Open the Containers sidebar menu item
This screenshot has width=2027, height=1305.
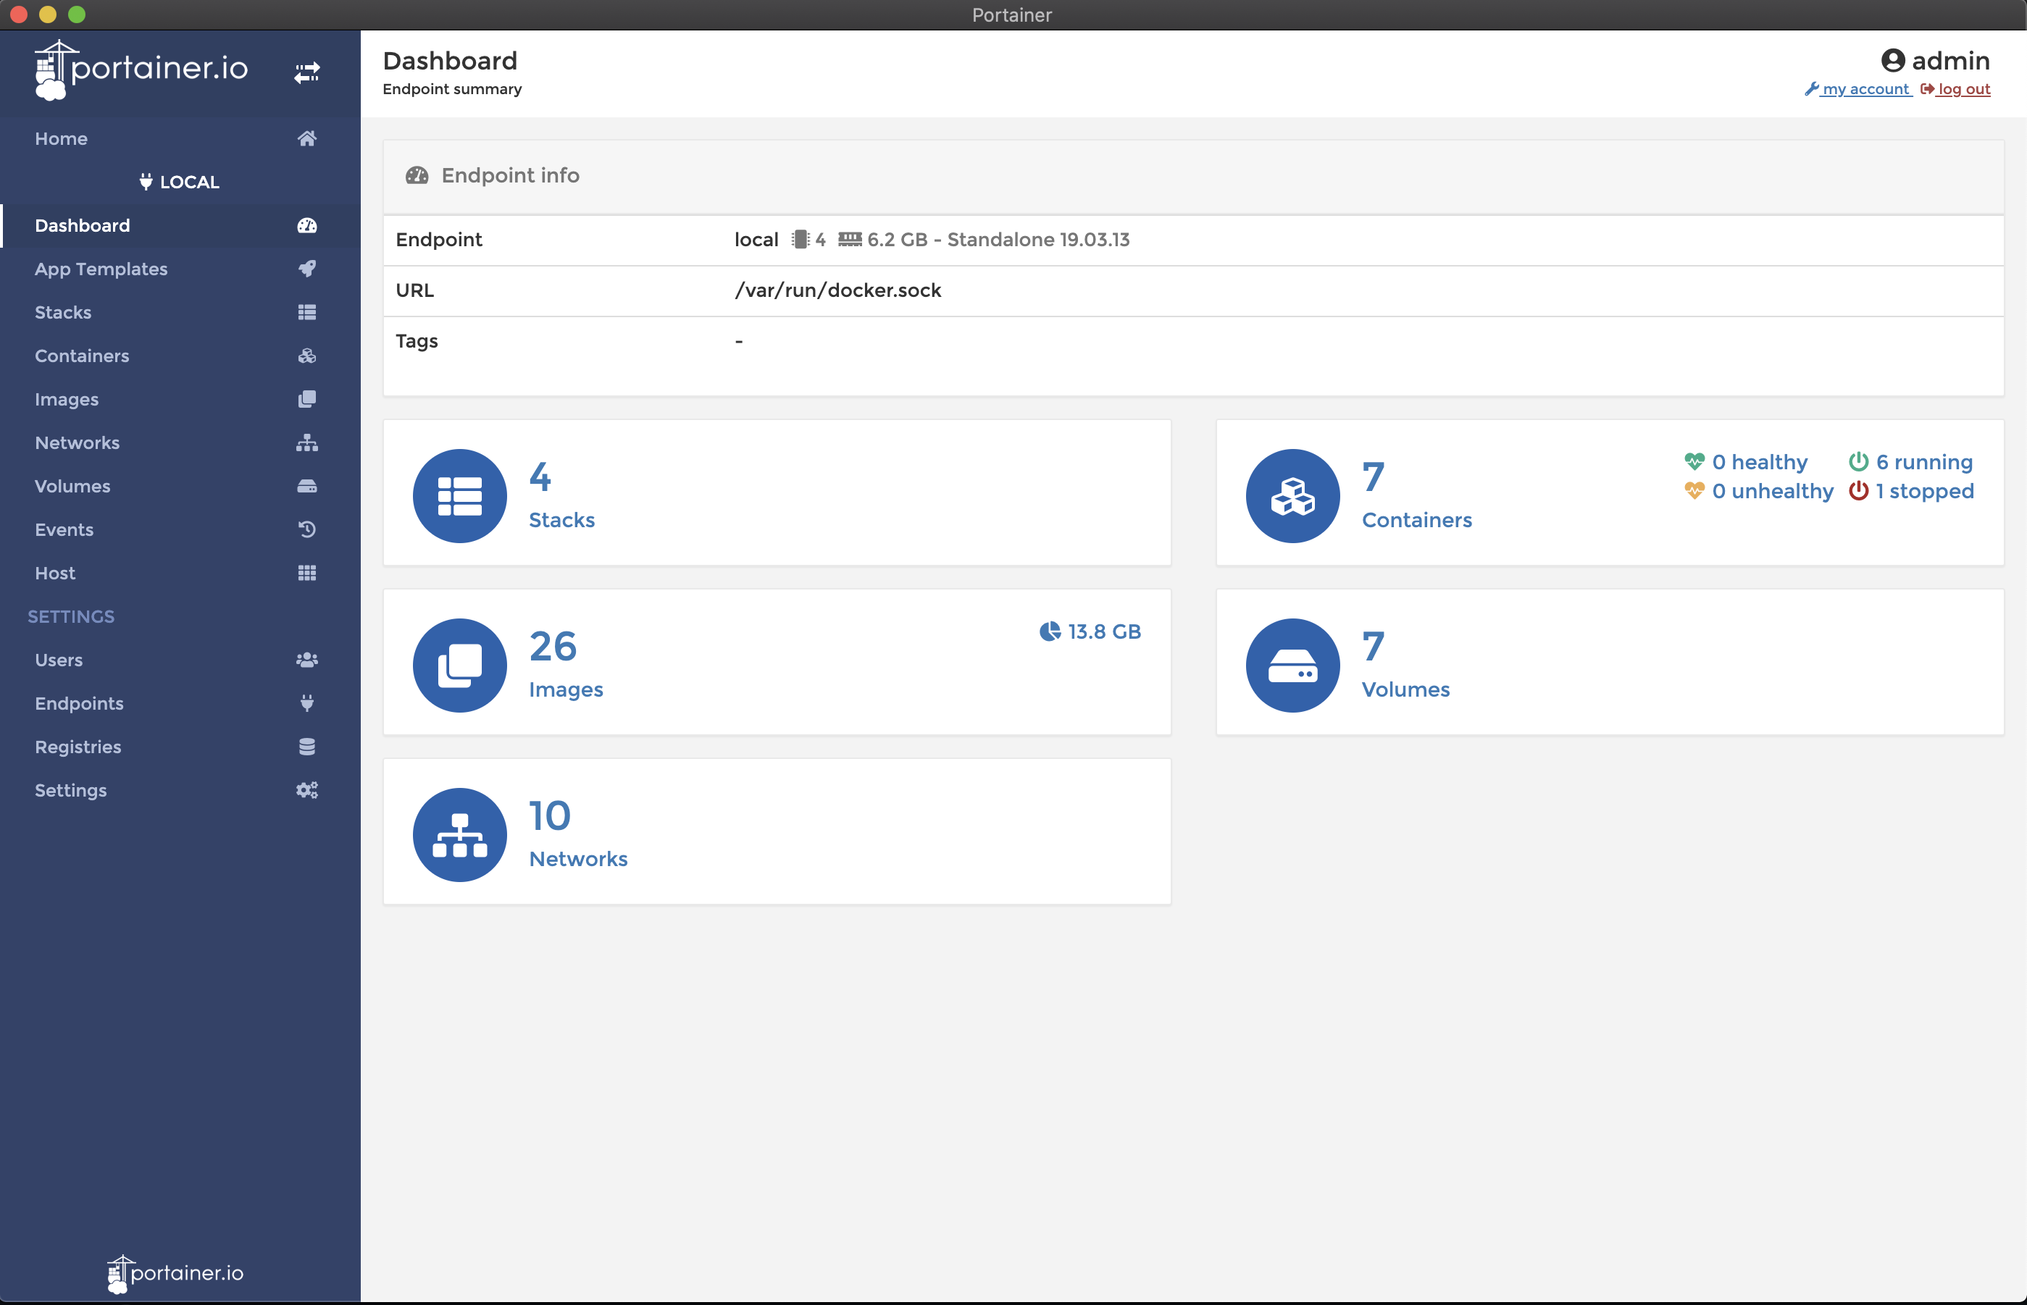[x=83, y=356]
